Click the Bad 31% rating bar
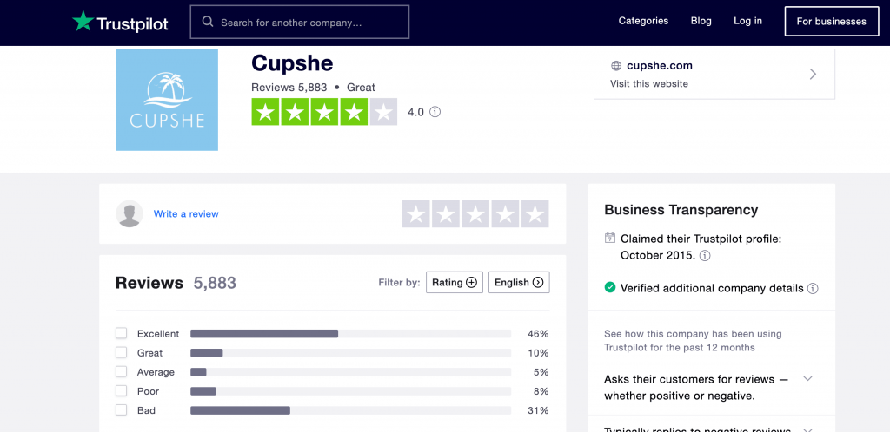This screenshot has height=432, width=890. coord(351,410)
